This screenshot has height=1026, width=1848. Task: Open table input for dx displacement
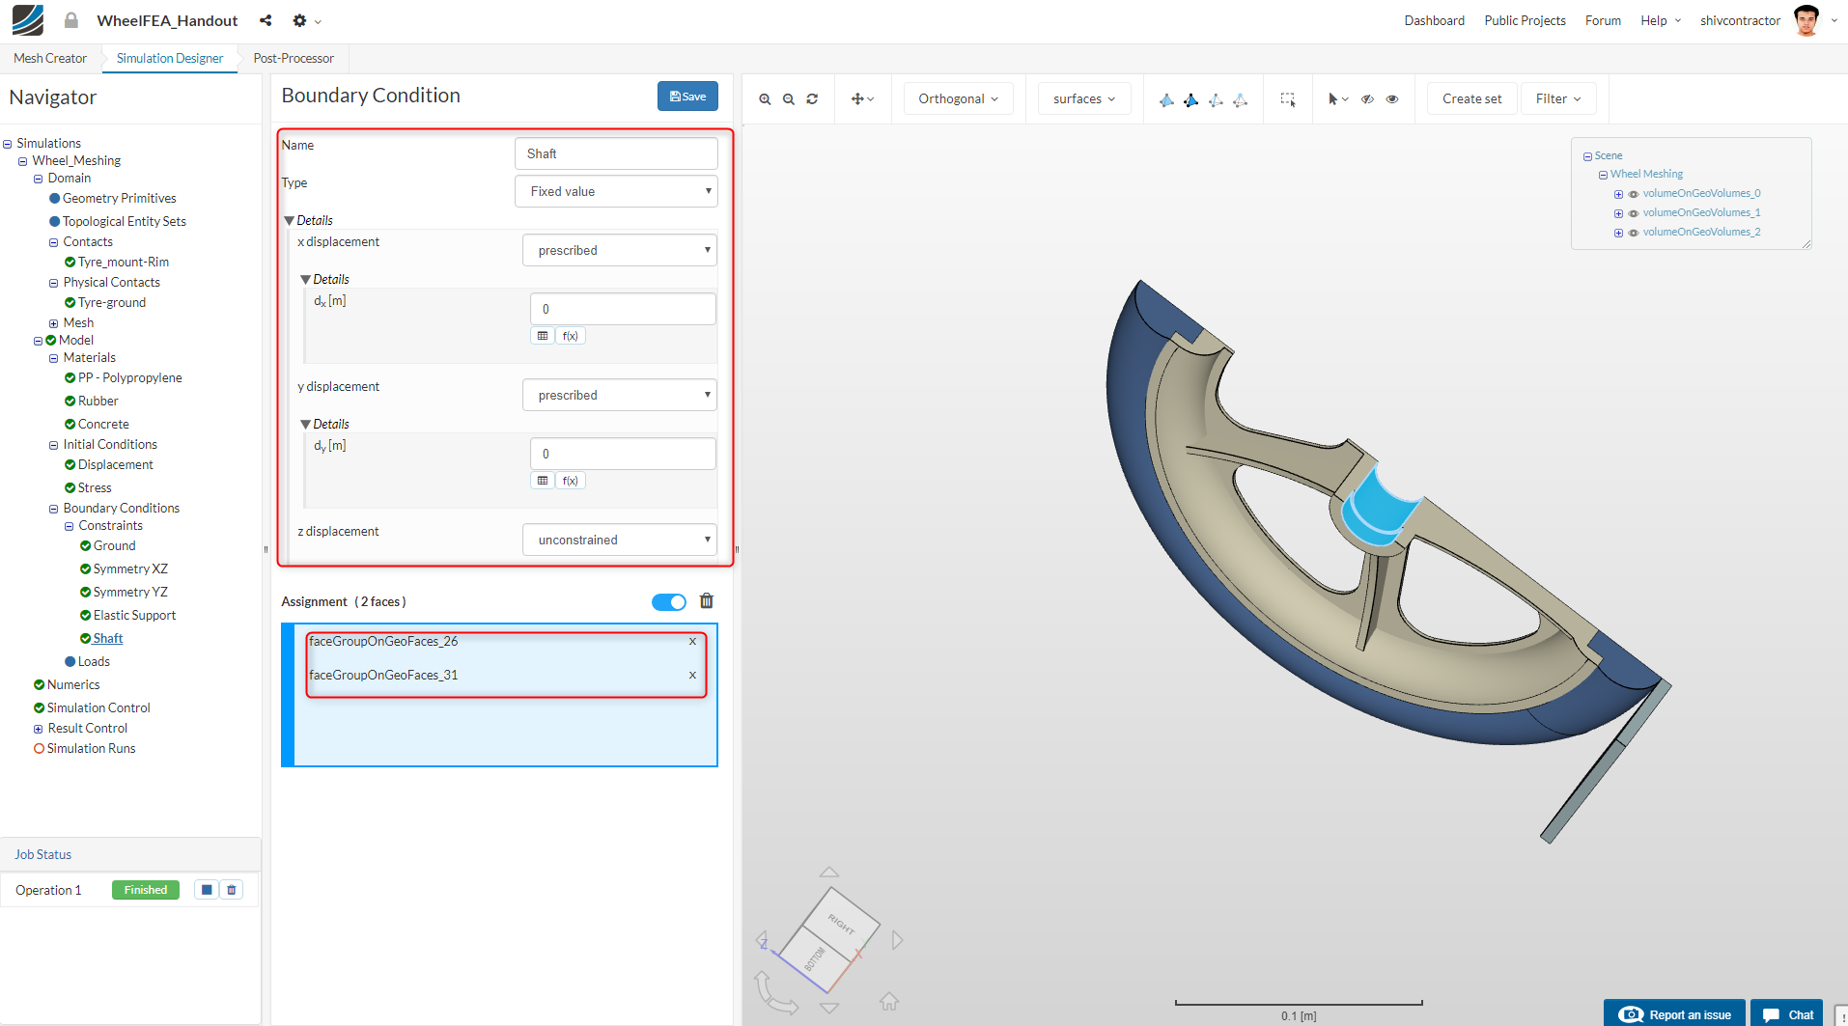pyautogui.click(x=543, y=336)
